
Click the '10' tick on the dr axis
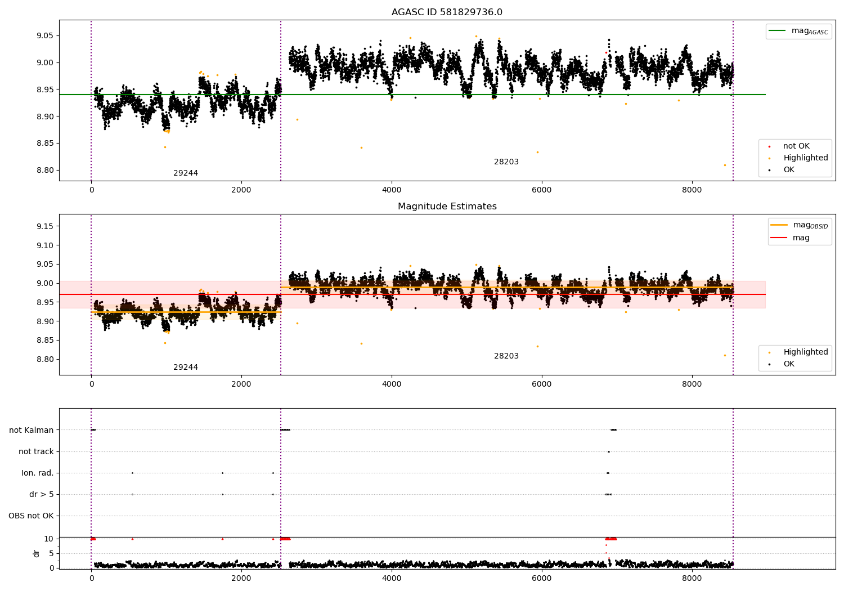pyautogui.click(x=49, y=539)
